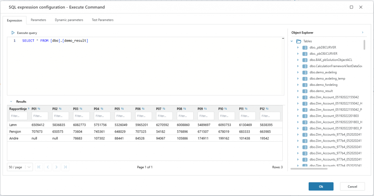Expand the dbo.demo_fordeling tree node
The width and height of the screenshot is (374, 196).
pos(298,85)
